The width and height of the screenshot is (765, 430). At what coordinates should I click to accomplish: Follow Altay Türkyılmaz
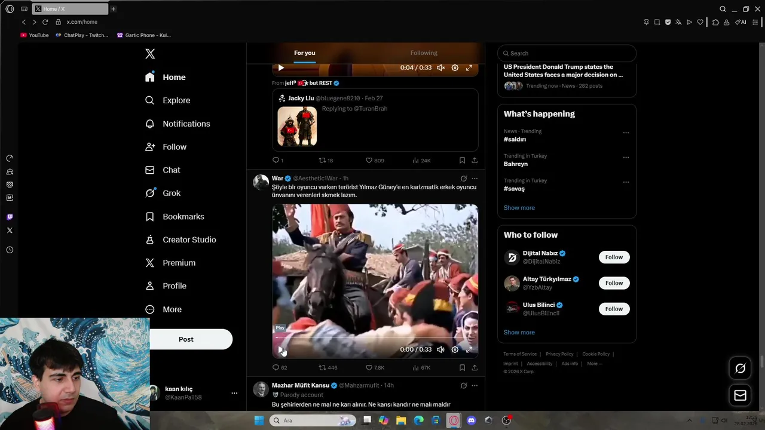614,283
